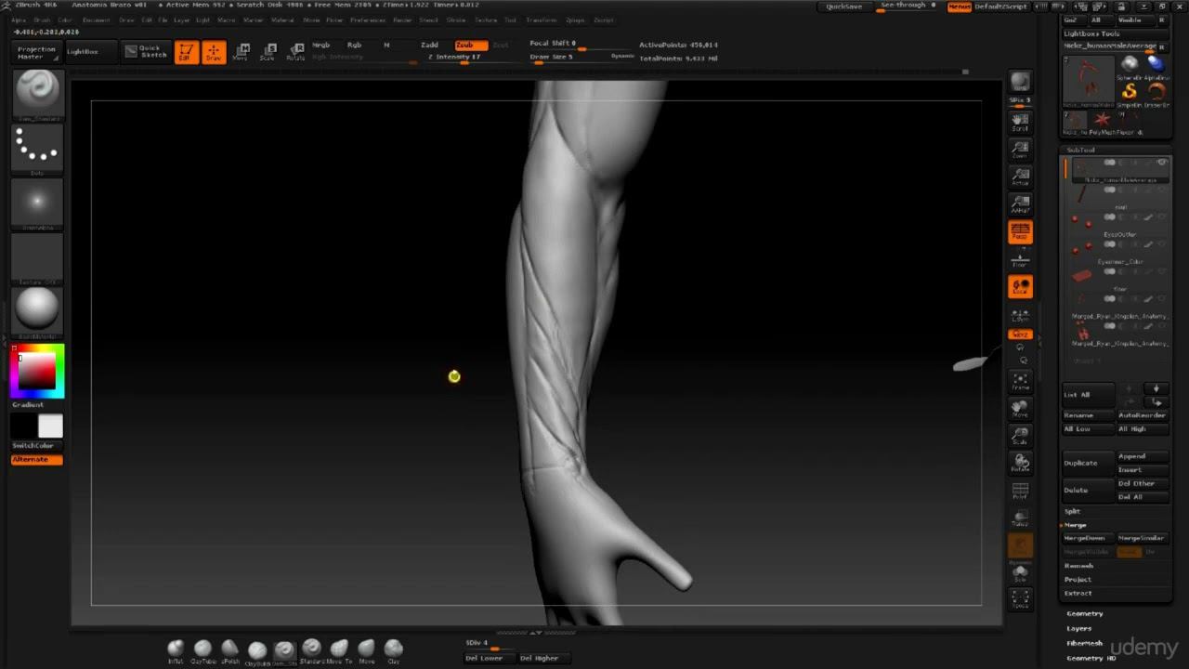Open the Preferences menu
The image size is (1189, 669).
[368, 20]
